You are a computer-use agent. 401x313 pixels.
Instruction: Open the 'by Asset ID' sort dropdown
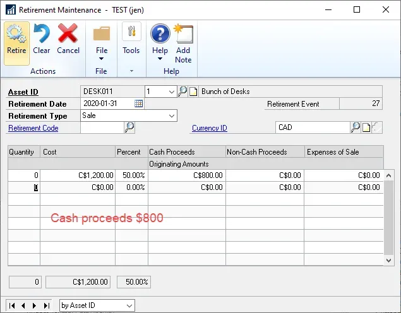click(x=129, y=305)
